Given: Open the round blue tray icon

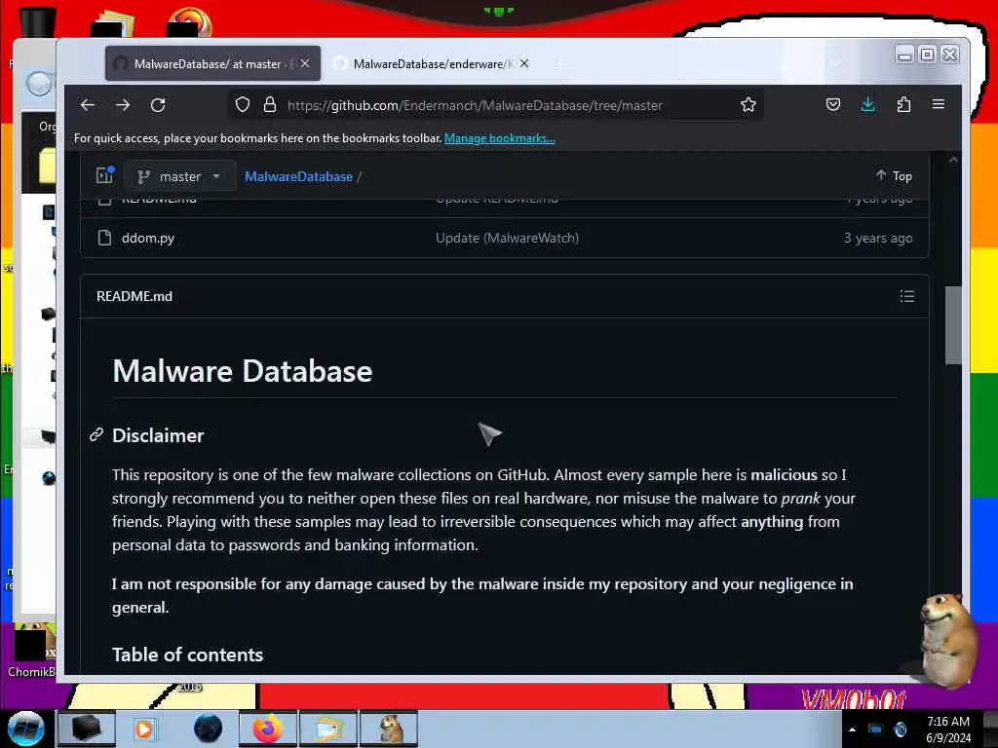Looking at the screenshot, I should tap(901, 729).
